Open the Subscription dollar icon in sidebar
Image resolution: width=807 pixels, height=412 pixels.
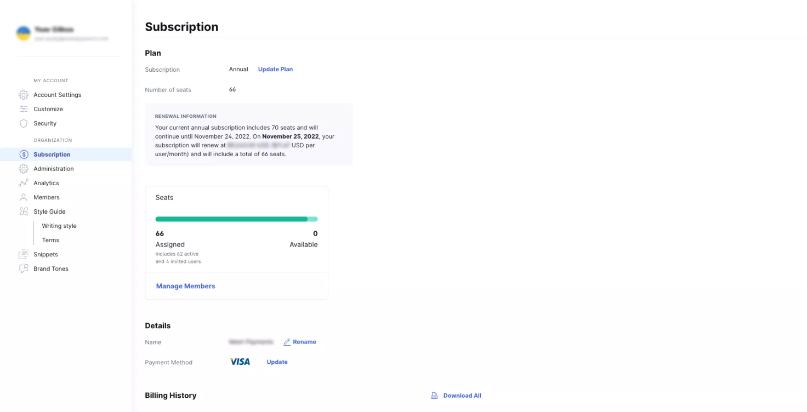click(24, 154)
